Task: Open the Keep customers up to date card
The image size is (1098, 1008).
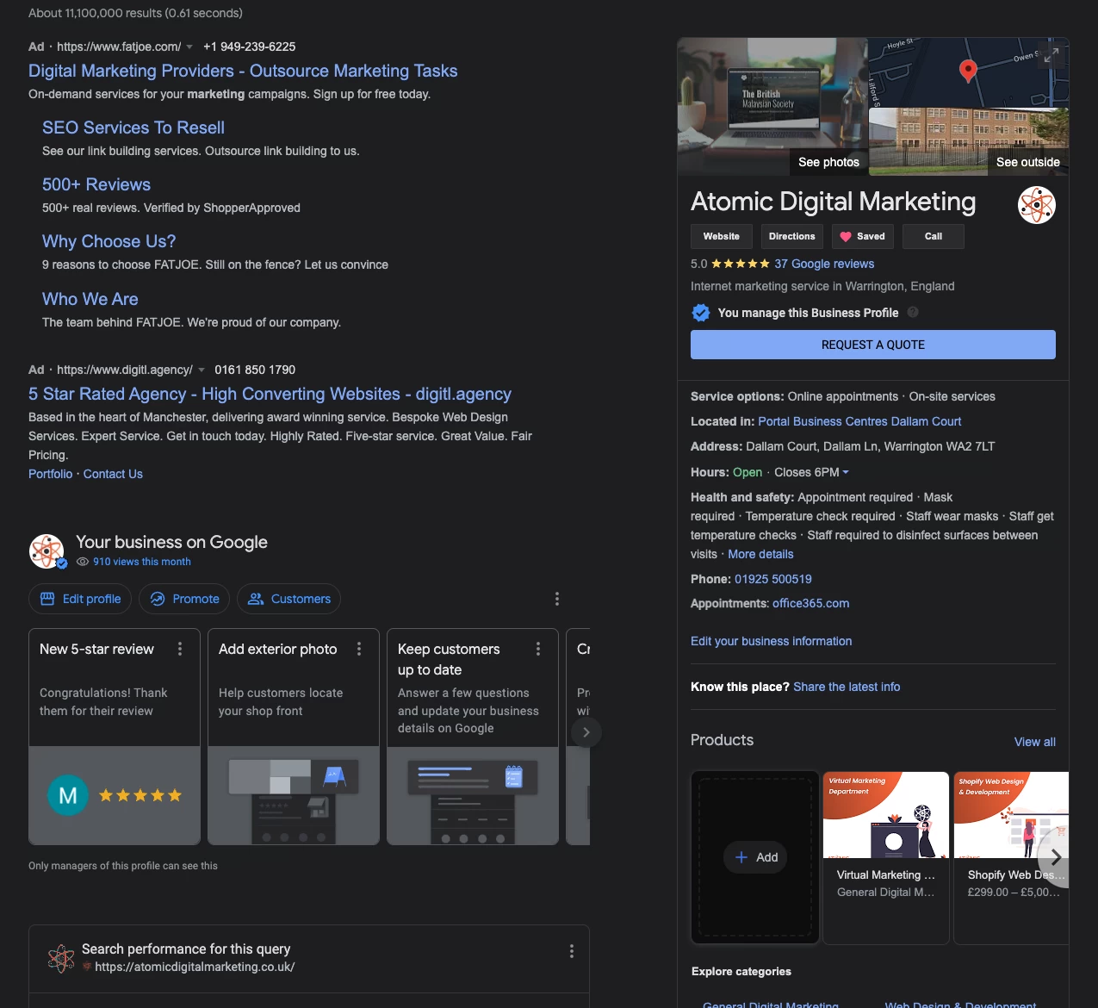Action: 473,737
